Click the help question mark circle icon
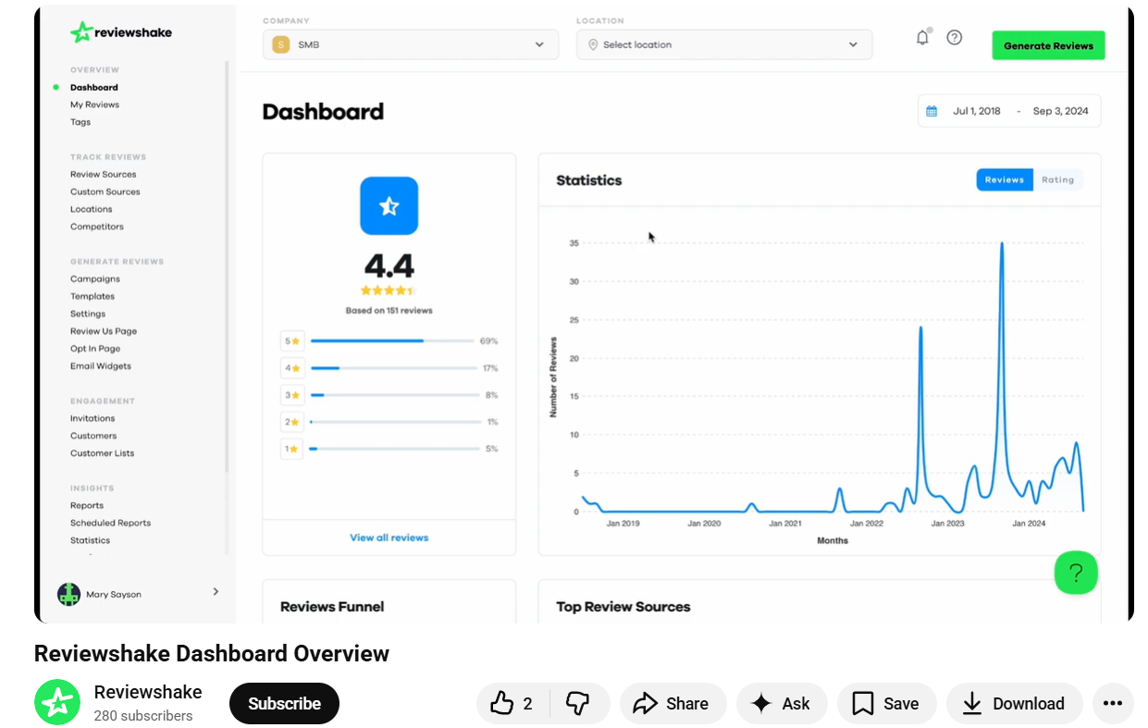The height and width of the screenshot is (728, 1148). coord(955,38)
